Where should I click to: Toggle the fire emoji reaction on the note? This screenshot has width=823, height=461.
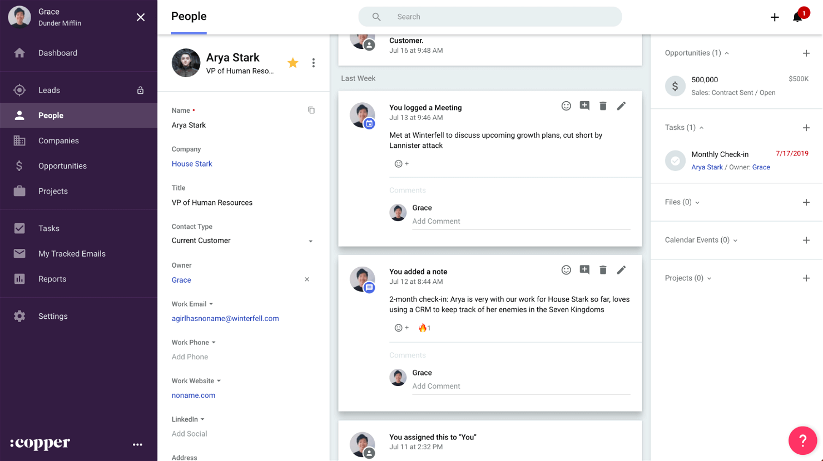pyautogui.click(x=423, y=327)
